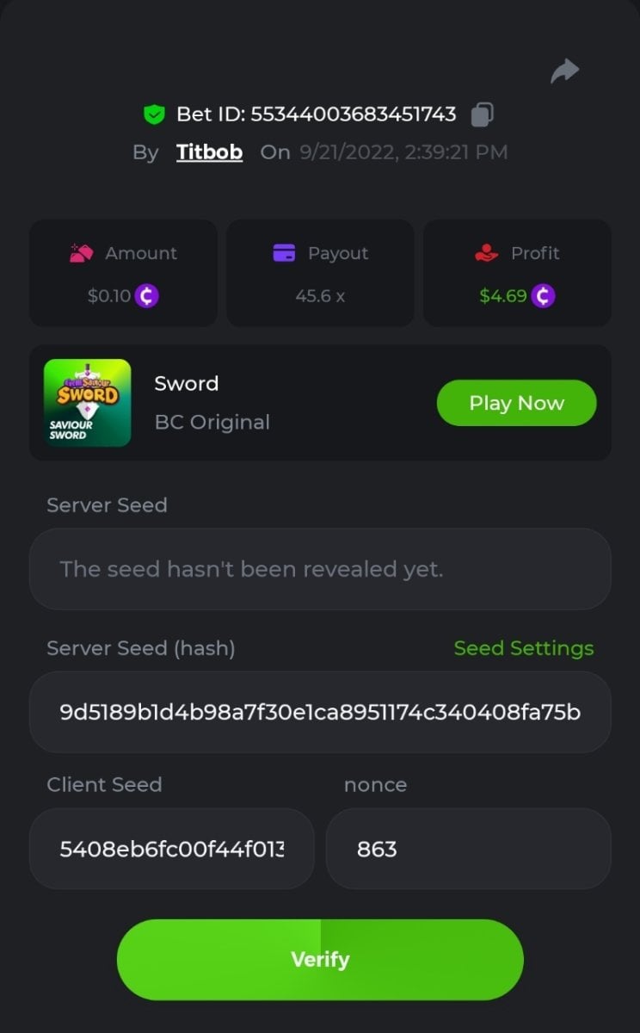This screenshot has height=1033, width=640.
Task: Click the 45.6 x payout value
Action: pyautogui.click(x=320, y=296)
